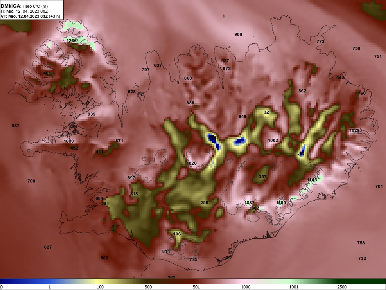
Task: Select the 587 offshore value
Action: coord(15,126)
